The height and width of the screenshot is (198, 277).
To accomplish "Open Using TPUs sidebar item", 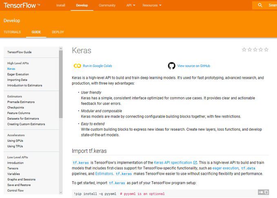I will coord(15,146).
